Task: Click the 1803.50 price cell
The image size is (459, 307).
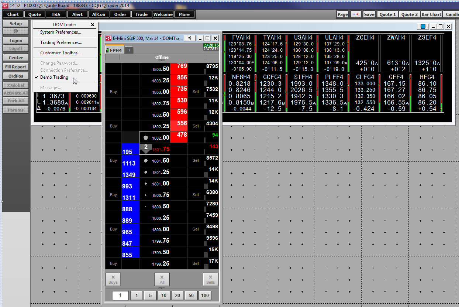Action: click(x=155, y=69)
